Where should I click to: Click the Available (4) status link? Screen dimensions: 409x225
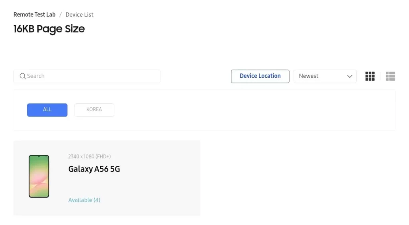click(84, 200)
